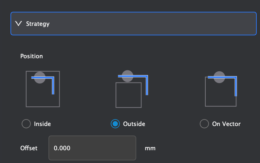This screenshot has width=260, height=163.
Task: Choose the Outside radio button
Action: point(115,124)
